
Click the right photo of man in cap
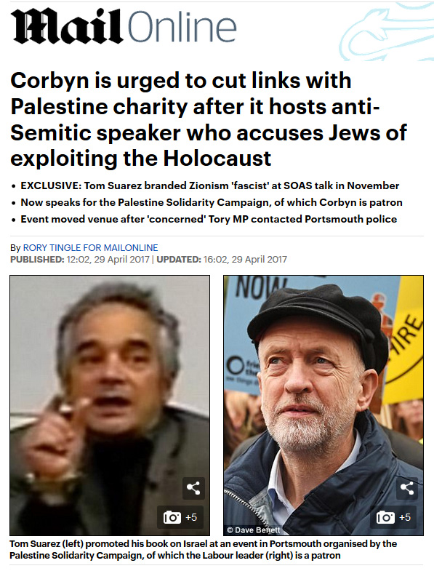[x=324, y=405]
